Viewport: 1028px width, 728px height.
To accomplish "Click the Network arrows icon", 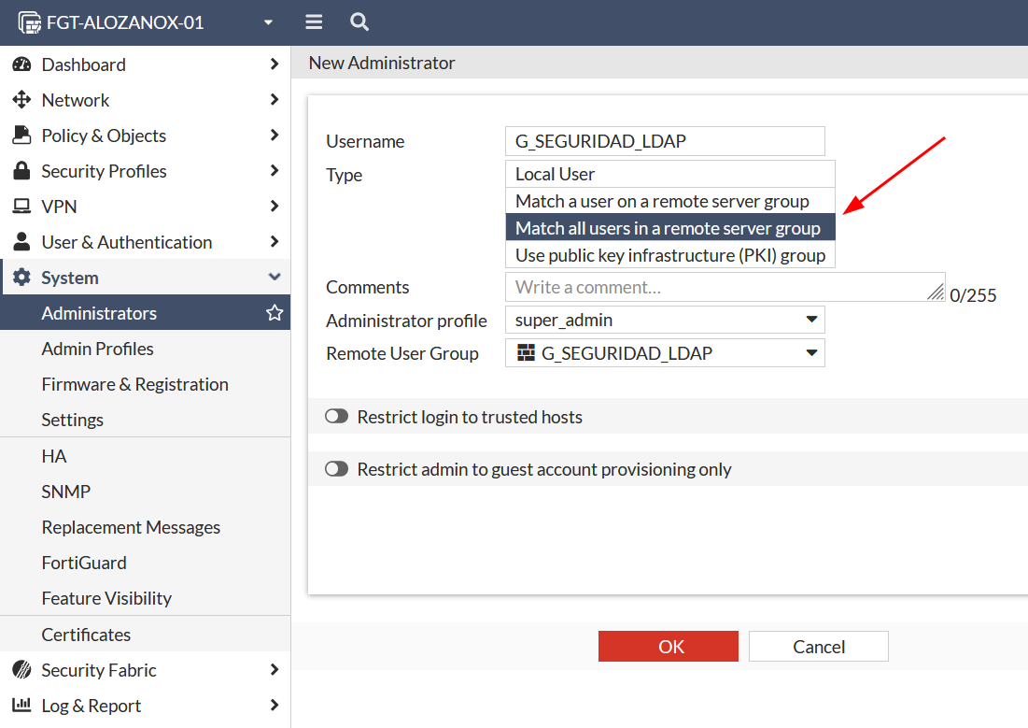I will pyautogui.click(x=21, y=100).
